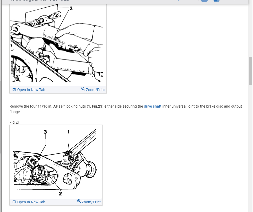This screenshot has height=212, width=253.
Task: Click Zoom/Print below the Fig.21 diagram
Action: [x=89, y=202]
